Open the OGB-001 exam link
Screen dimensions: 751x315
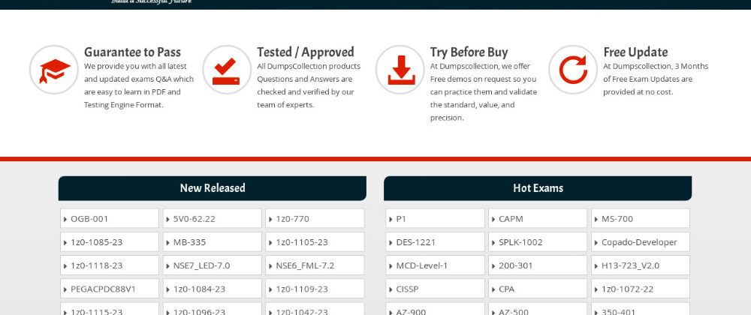click(89, 219)
